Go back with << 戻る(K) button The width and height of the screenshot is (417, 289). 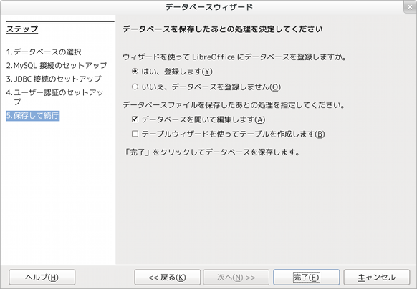pos(167,278)
